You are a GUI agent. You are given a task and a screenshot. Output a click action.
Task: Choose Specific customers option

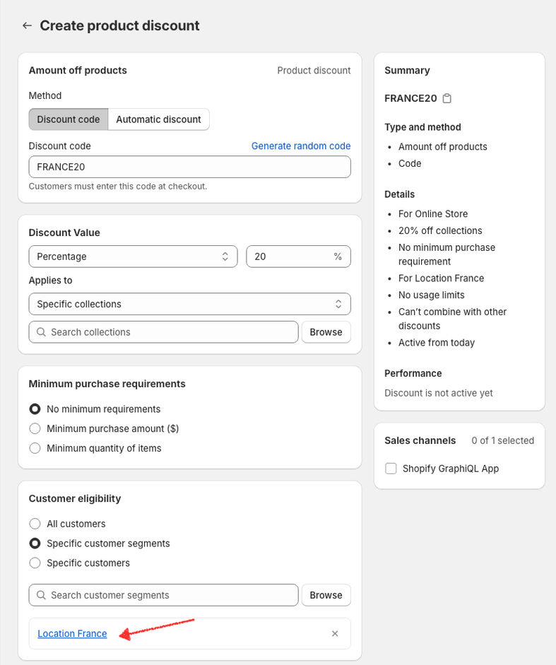click(35, 563)
